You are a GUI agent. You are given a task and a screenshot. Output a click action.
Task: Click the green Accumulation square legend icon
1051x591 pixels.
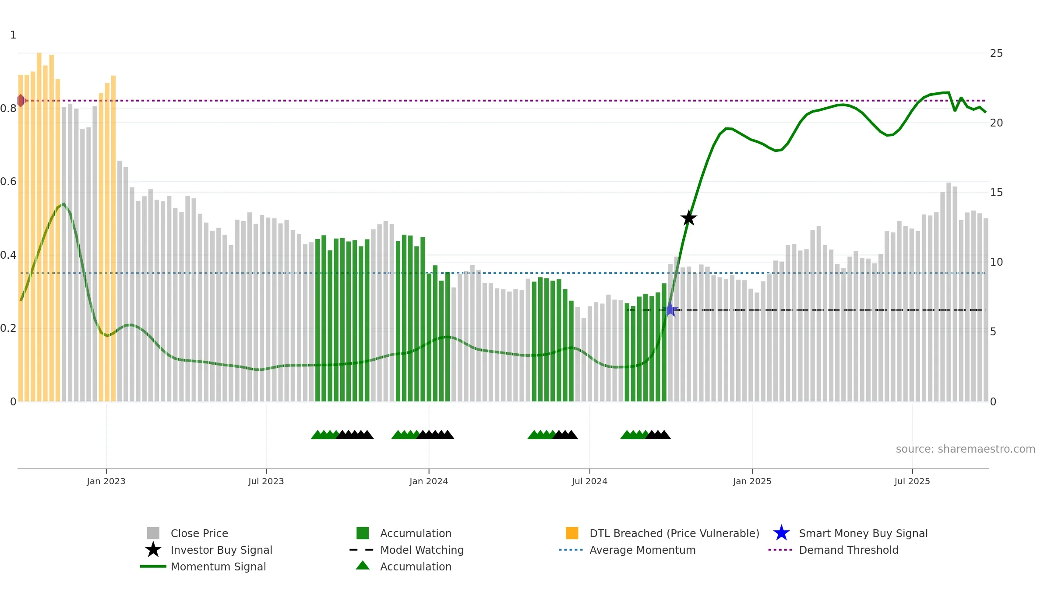363,533
